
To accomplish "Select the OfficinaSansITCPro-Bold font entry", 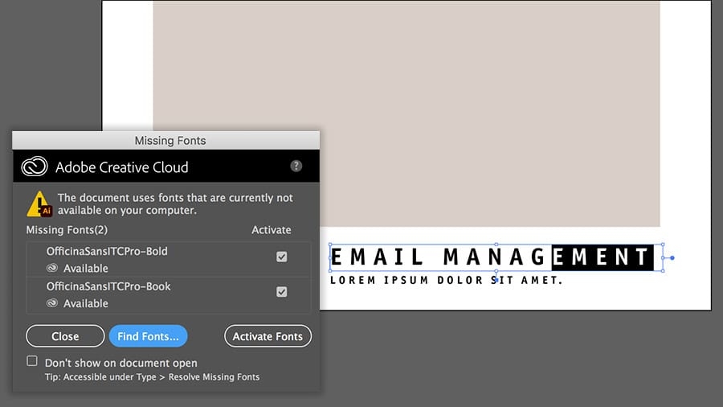I will click(x=169, y=259).
